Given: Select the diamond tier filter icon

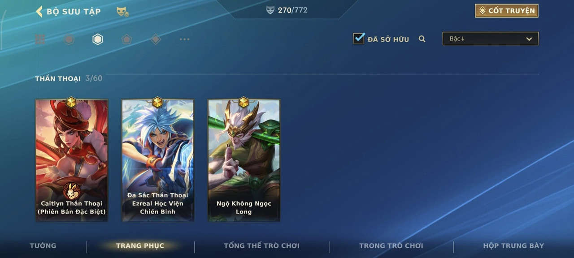Looking at the screenshot, I should 156,39.
